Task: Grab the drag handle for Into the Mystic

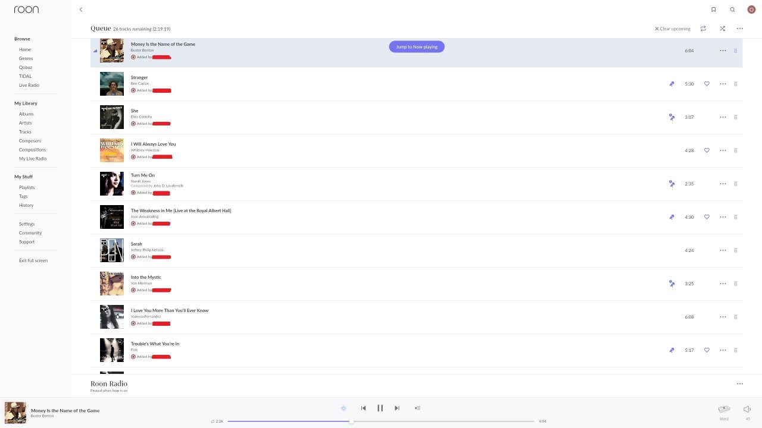Action: coord(735,284)
